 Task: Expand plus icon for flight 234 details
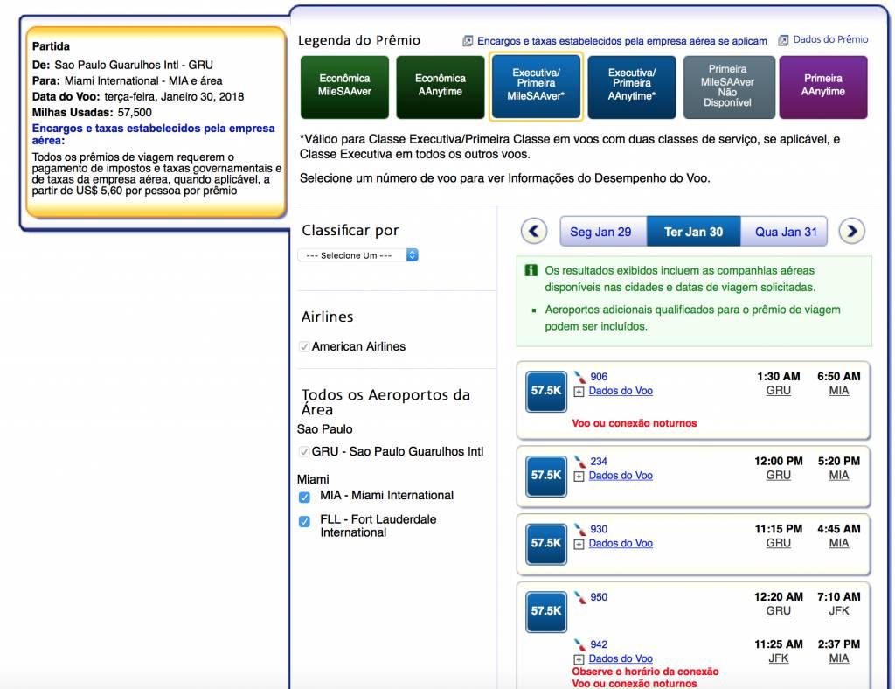[579, 476]
